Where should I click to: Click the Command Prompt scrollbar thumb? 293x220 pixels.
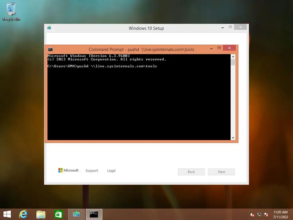[x=233, y=62]
